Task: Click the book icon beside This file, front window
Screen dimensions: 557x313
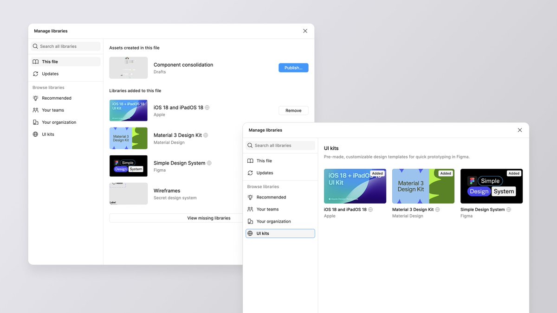Action: [250, 161]
